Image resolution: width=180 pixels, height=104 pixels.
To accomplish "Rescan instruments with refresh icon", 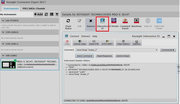I will [x=46, y=14].
